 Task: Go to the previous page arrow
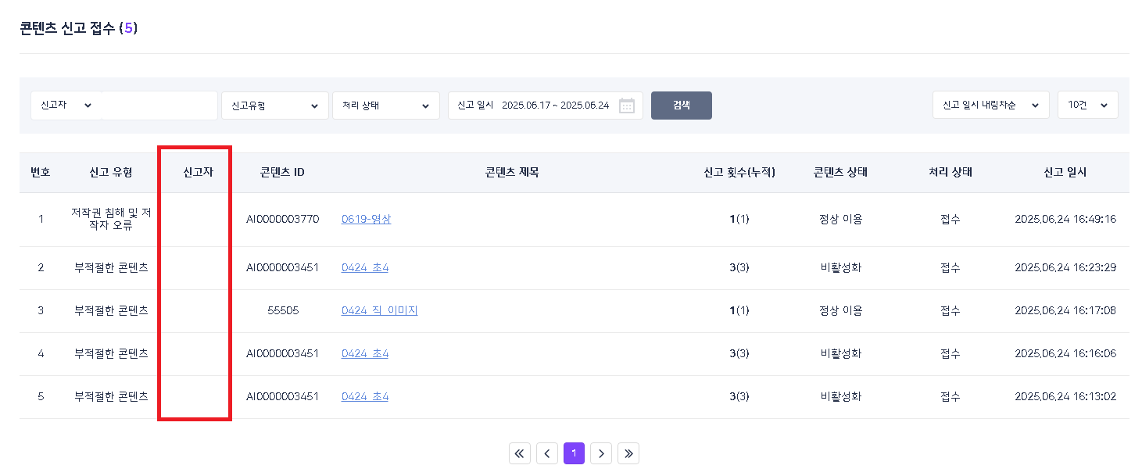point(547,453)
